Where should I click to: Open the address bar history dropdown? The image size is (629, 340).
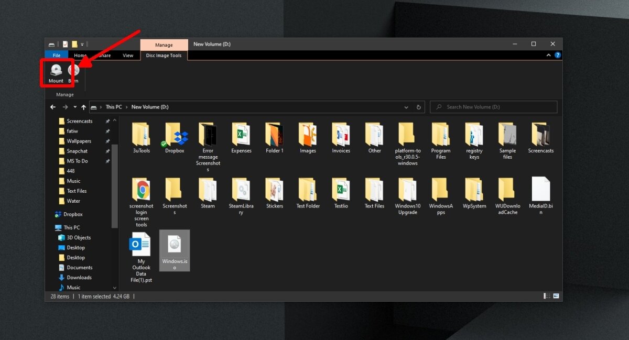(x=406, y=107)
